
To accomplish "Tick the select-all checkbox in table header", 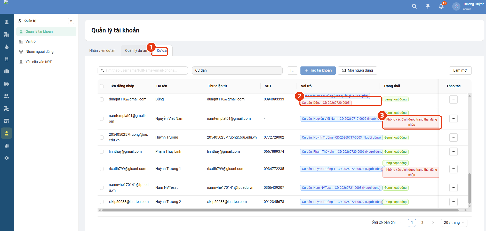I will 102,86.
